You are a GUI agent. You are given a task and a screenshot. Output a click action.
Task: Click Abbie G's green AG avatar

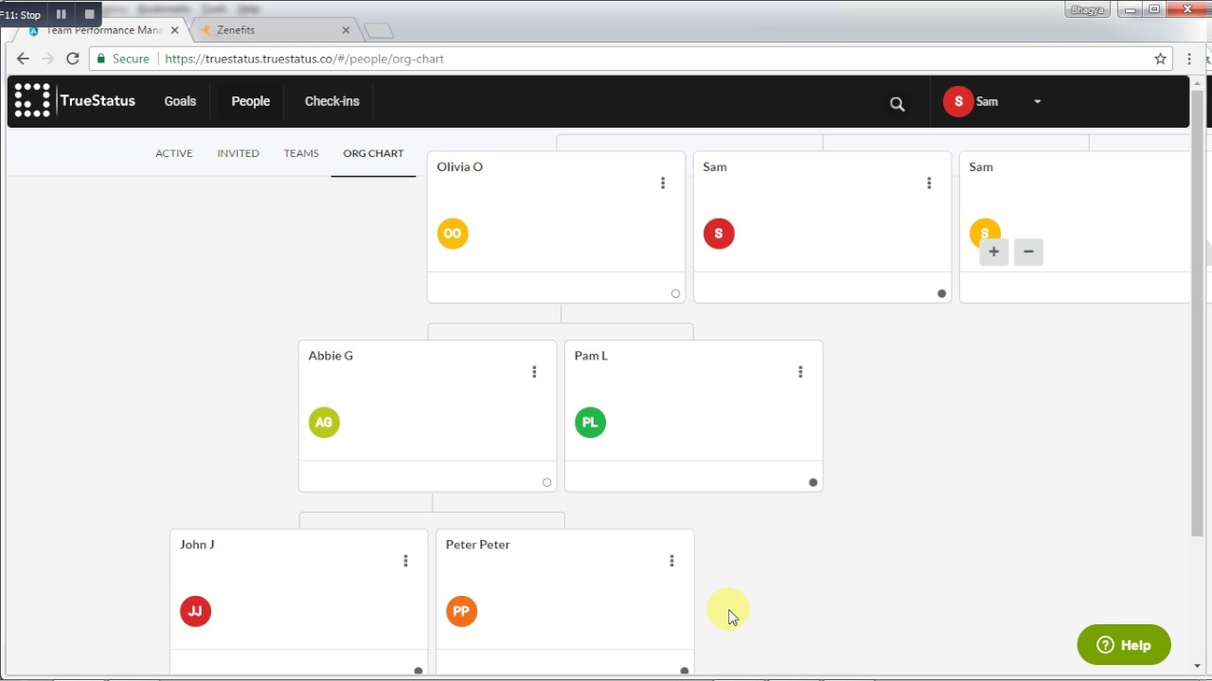pos(324,423)
